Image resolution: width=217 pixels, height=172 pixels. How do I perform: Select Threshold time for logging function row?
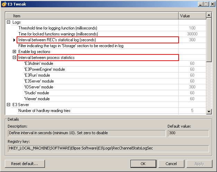coord(58,28)
